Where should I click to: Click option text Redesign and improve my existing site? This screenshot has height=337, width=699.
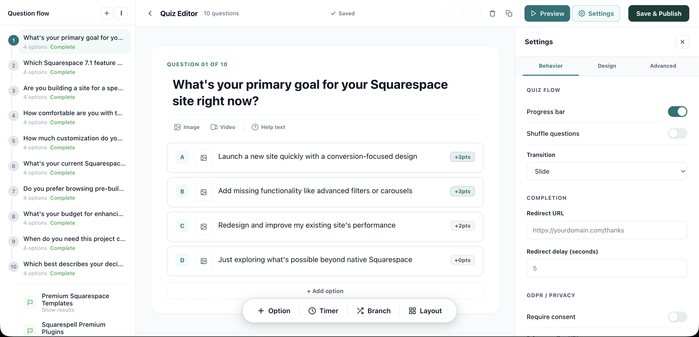point(307,225)
